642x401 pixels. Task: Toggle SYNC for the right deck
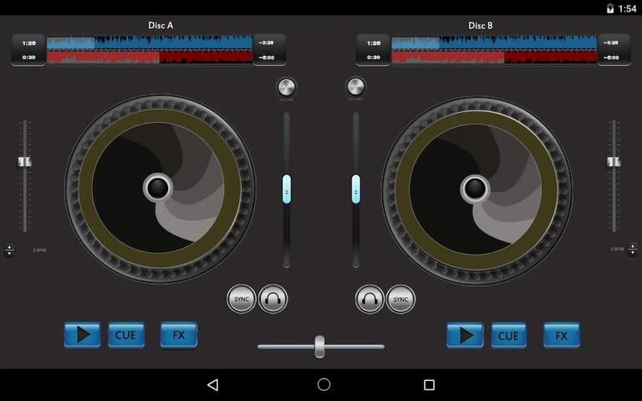point(400,298)
